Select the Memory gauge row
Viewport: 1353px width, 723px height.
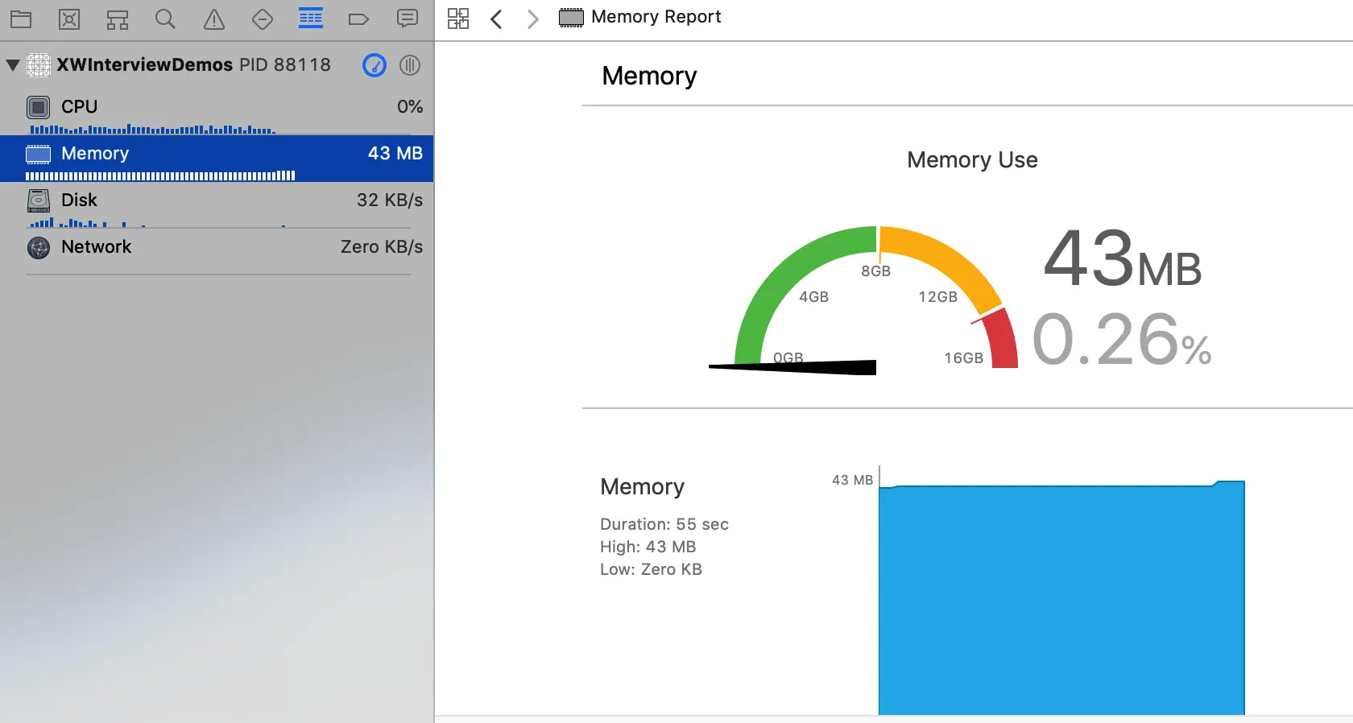click(x=217, y=159)
